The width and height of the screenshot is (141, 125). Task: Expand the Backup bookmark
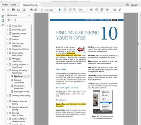tap(8, 39)
